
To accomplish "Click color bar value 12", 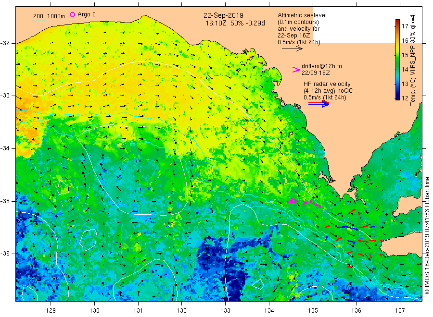I will pos(405,98).
